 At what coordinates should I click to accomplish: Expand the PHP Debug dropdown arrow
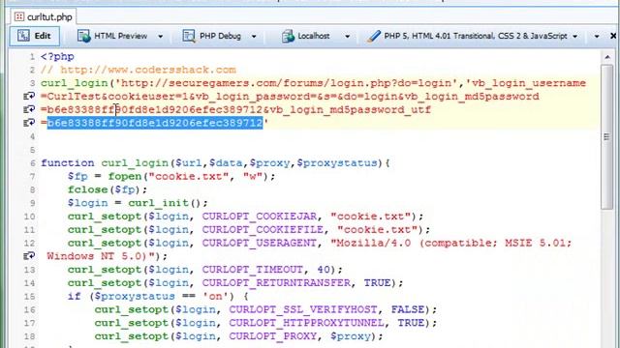tap(254, 37)
